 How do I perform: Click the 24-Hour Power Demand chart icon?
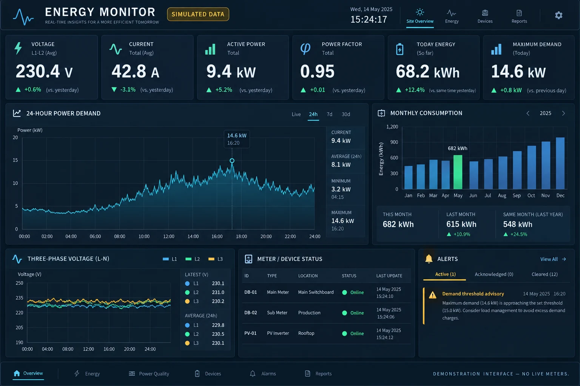[x=17, y=113]
